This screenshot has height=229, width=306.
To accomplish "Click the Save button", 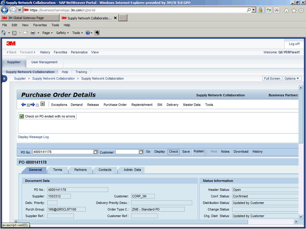I will [x=186, y=151].
